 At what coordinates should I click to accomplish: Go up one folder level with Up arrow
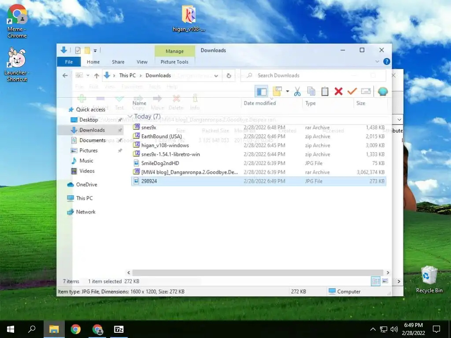point(96,76)
